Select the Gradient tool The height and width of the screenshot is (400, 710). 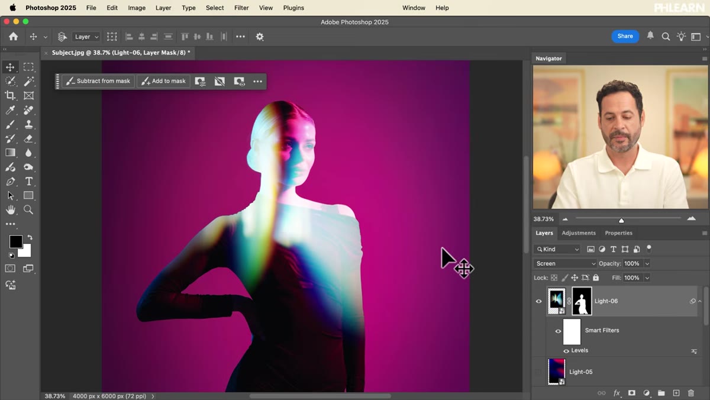pos(10,153)
